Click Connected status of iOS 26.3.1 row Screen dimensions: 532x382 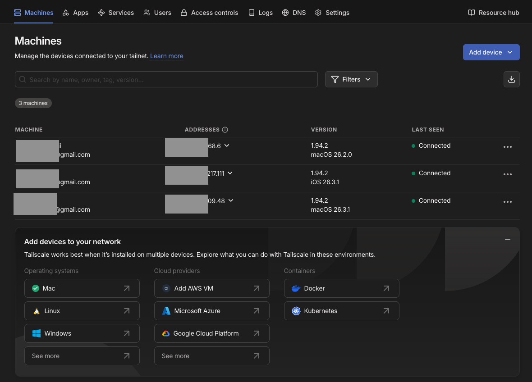(431, 173)
